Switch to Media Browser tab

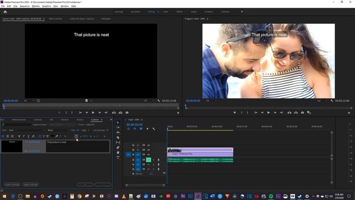[19, 119]
